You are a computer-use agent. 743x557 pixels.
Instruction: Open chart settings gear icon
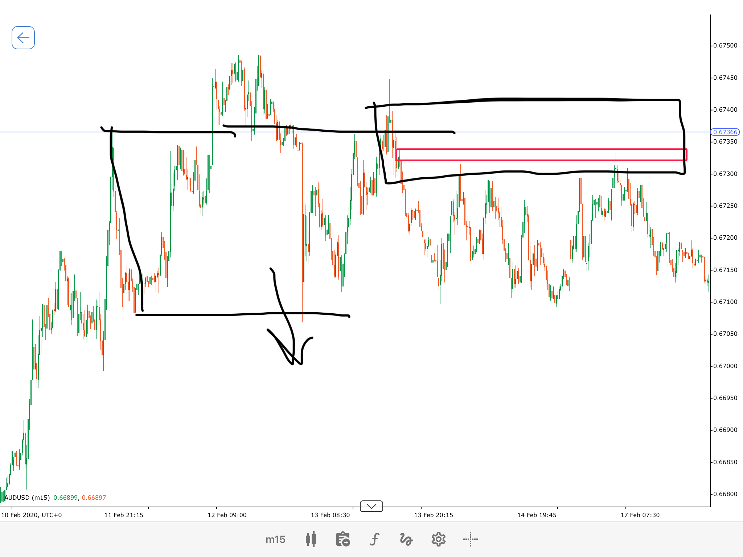pos(438,539)
